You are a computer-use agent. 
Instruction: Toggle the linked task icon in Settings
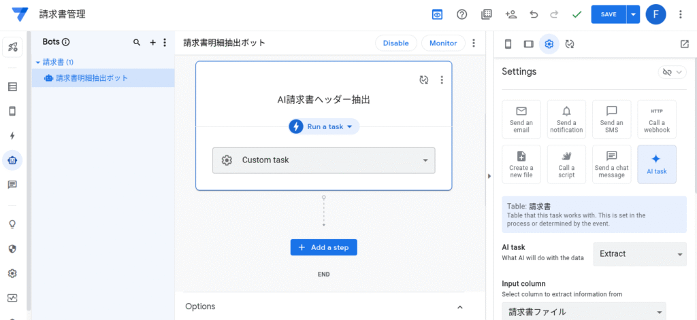point(672,72)
